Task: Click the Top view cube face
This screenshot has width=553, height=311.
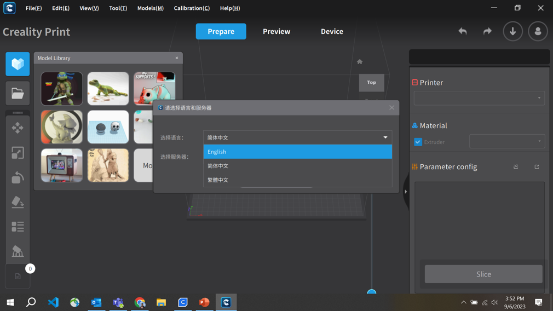Action: (x=371, y=83)
